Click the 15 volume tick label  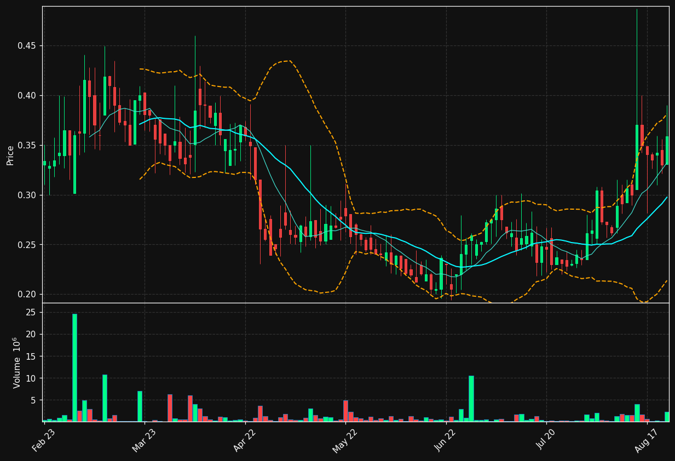tap(31, 356)
